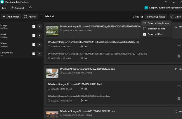Image resolution: width=182 pixels, height=119 pixels.
Task: Uncheck the Music folder checkbox
Action: click(x=34, y=36)
